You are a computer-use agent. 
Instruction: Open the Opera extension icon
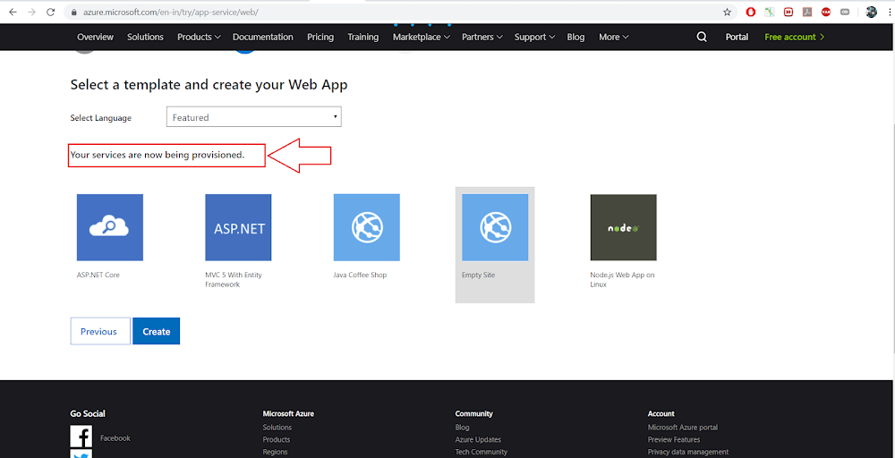[x=751, y=12]
